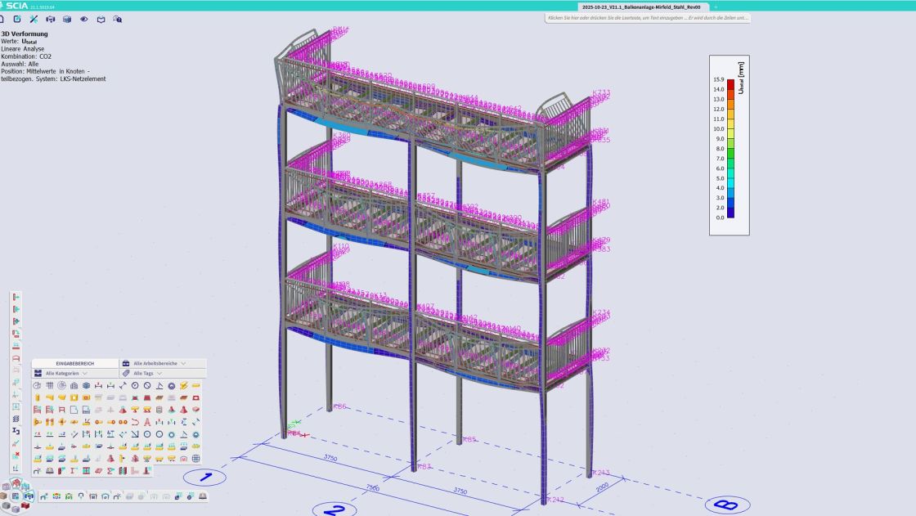Click the edit pencil square icon in top toolbar
916x516 pixels.
coord(17,19)
